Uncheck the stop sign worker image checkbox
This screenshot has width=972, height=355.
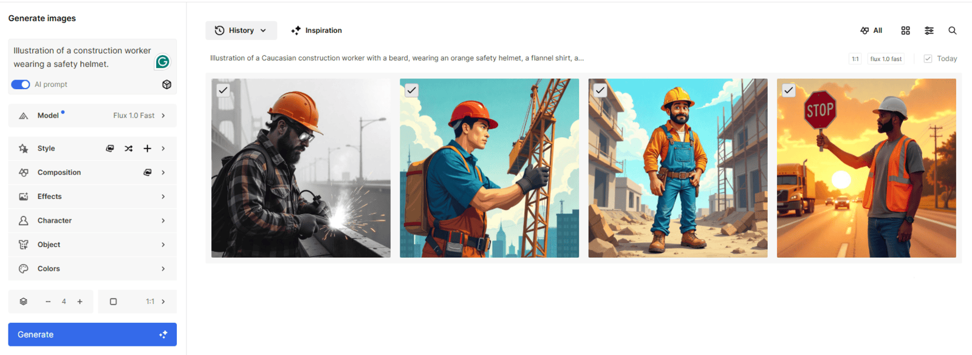[x=789, y=90]
